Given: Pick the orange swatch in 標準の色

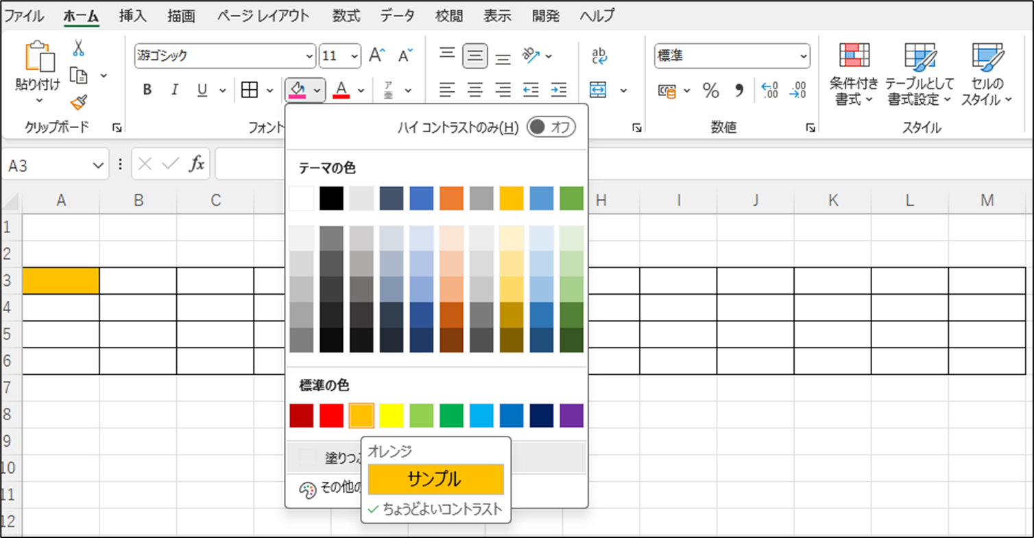Looking at the screenshot, I should [361, 415].
